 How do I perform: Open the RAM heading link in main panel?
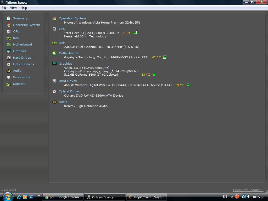(x=62, y=43)
